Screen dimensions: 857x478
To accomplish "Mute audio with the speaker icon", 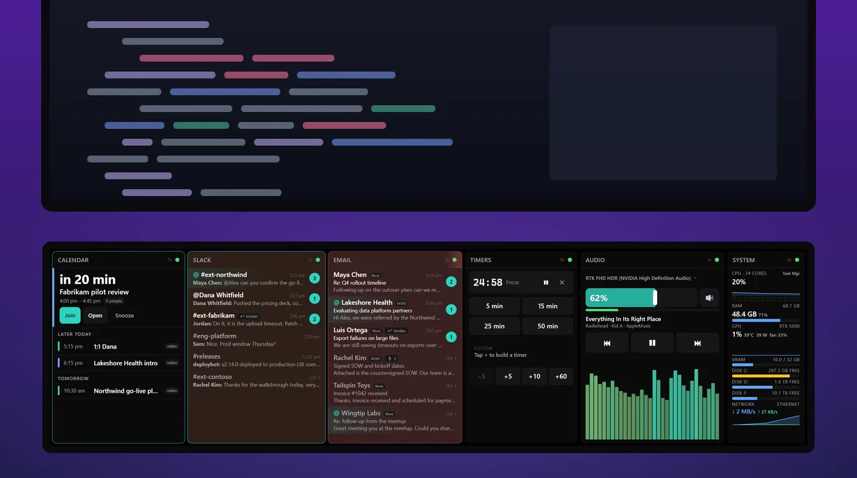I will tap(709, 298).
